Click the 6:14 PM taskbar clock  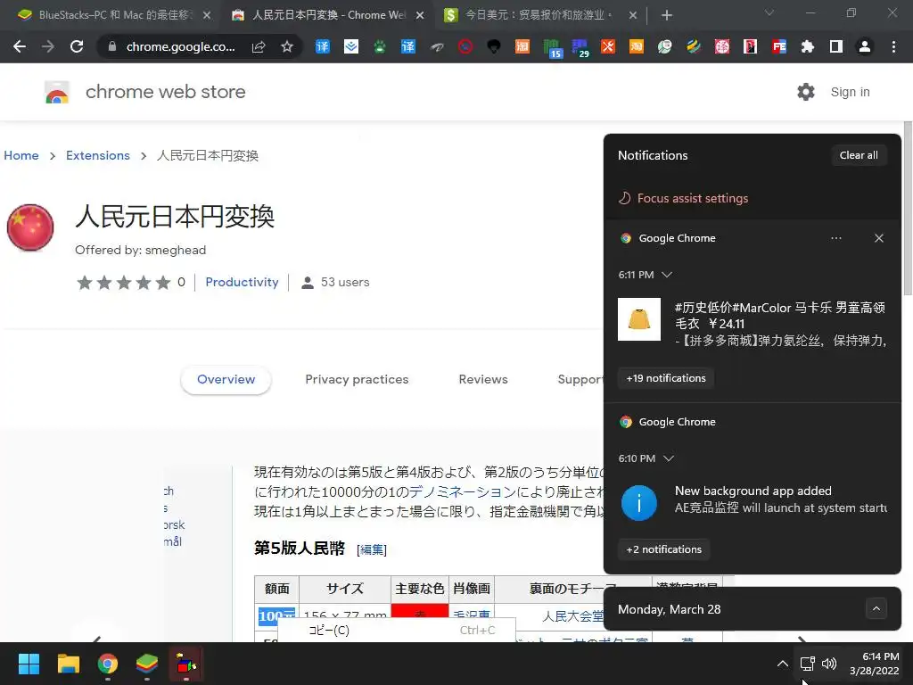pos(875,664)
